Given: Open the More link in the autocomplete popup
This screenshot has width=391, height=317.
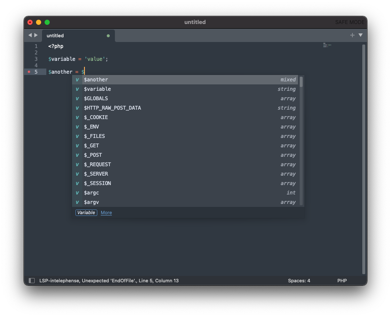Looking at the screenshot, I should point(106,212).
